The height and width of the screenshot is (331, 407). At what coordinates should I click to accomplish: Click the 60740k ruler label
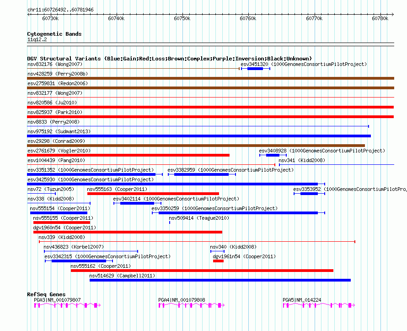116,18
